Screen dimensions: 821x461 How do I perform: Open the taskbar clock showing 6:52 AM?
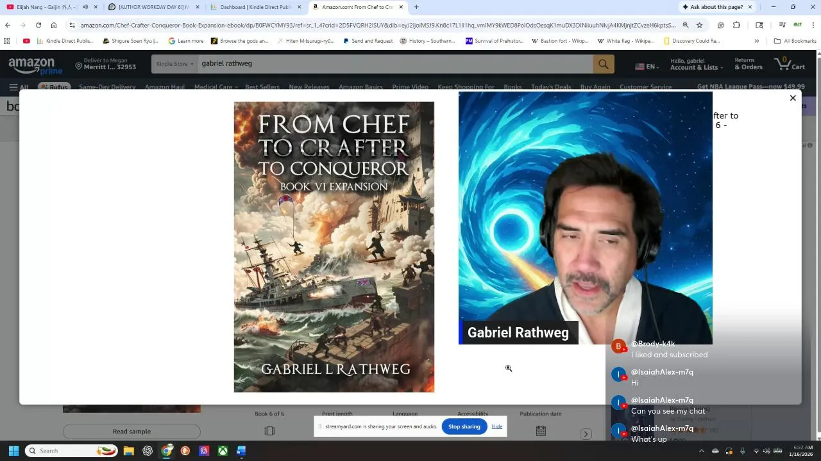coord(801,451)
